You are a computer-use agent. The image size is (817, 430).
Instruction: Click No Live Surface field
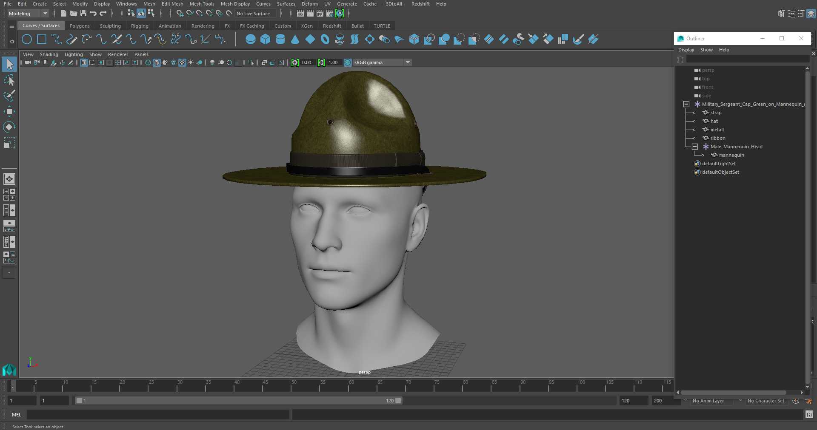tap(254, 14)
